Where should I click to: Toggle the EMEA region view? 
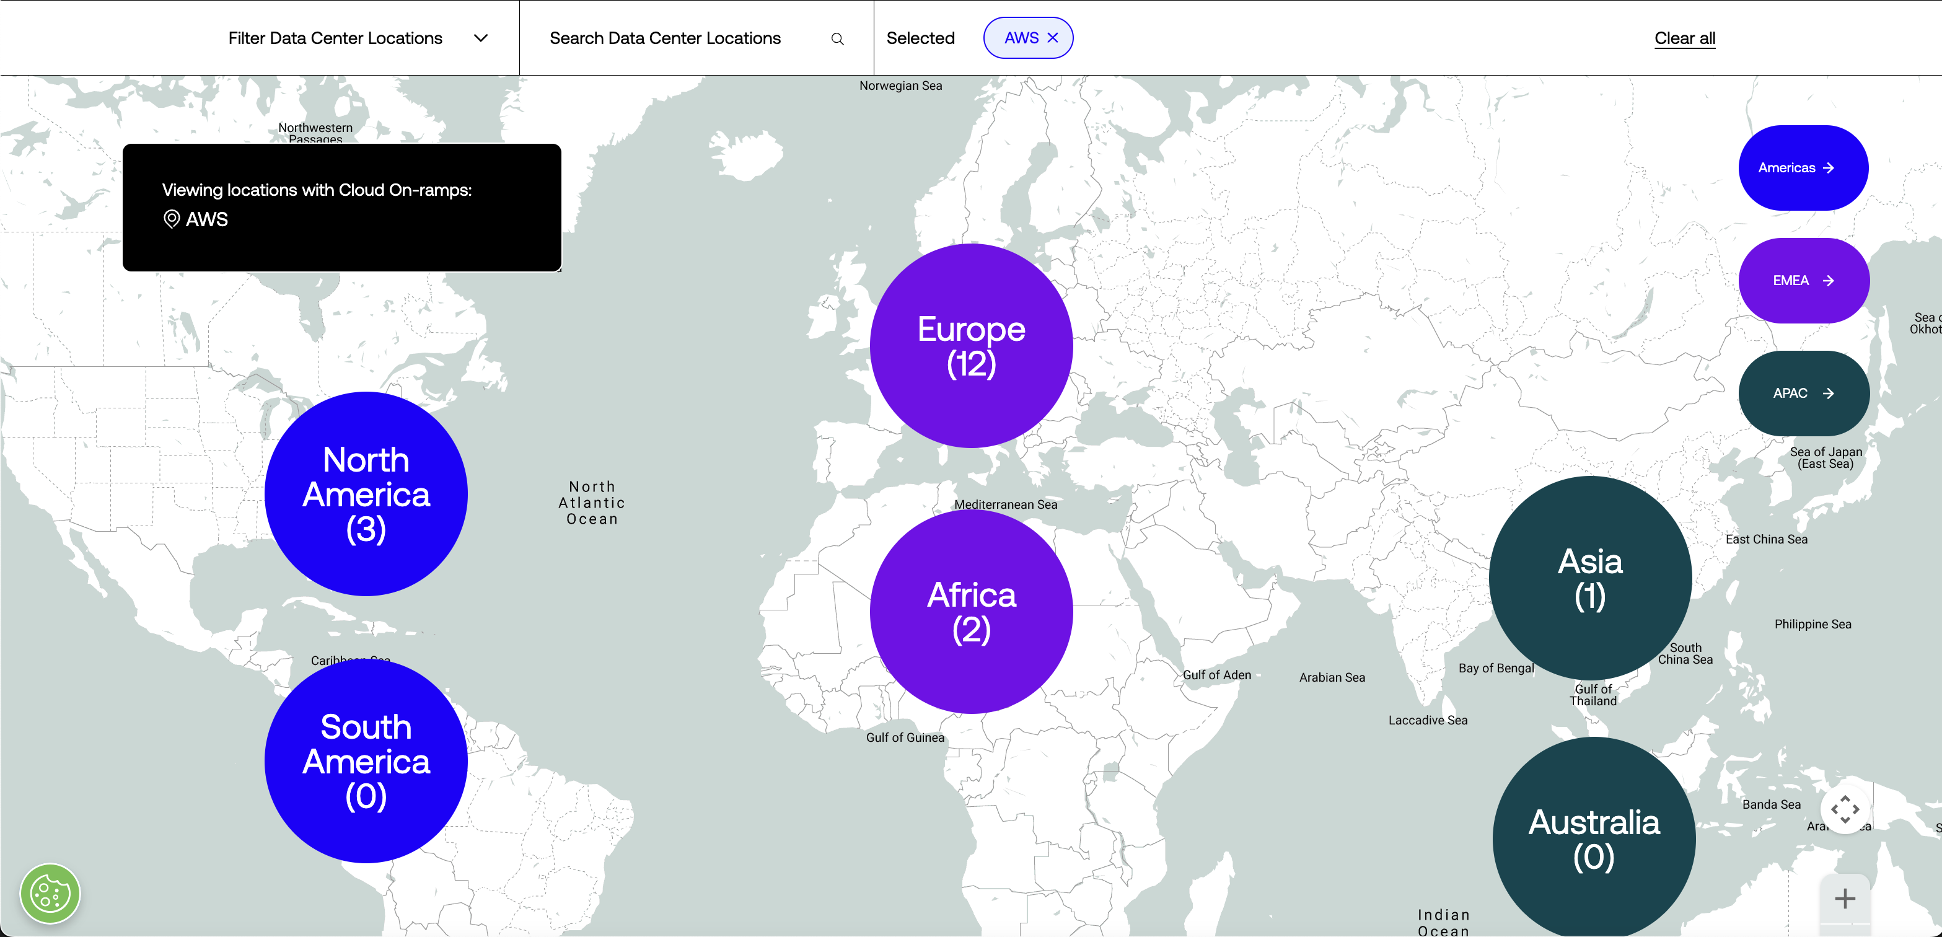(1803, 281)
